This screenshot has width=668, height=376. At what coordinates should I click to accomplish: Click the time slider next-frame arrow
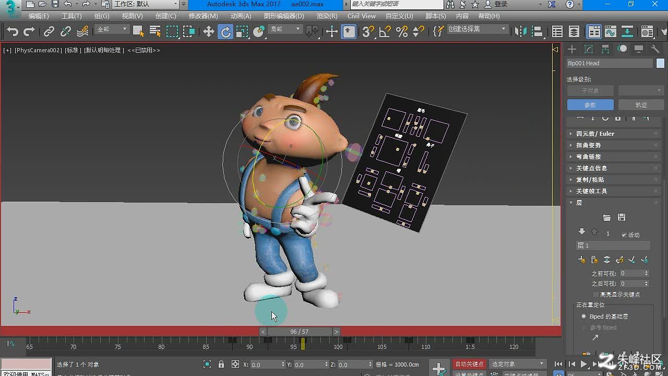click(x=336, y=332)
